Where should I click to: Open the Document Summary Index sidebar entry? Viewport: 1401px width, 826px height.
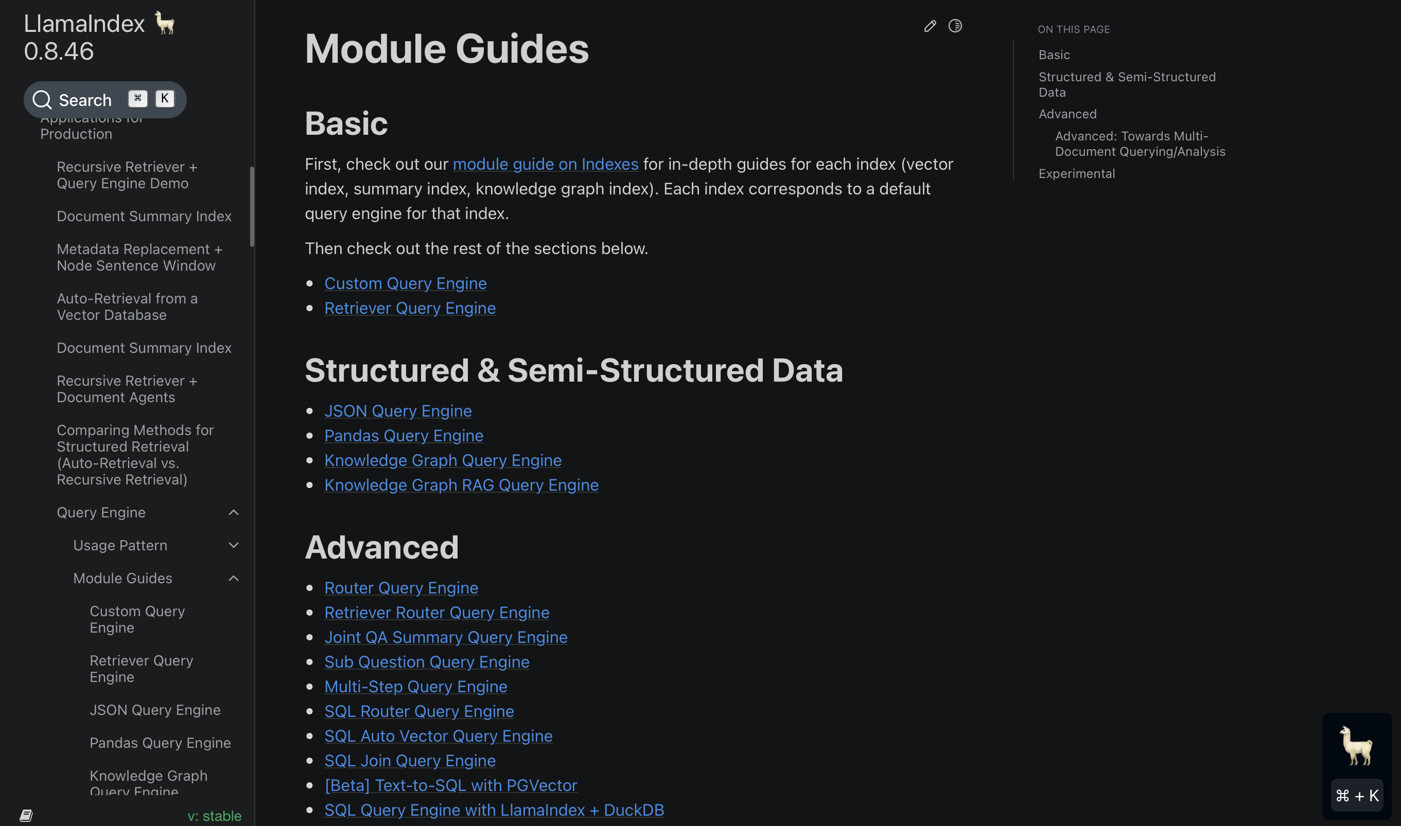(144, 216)
